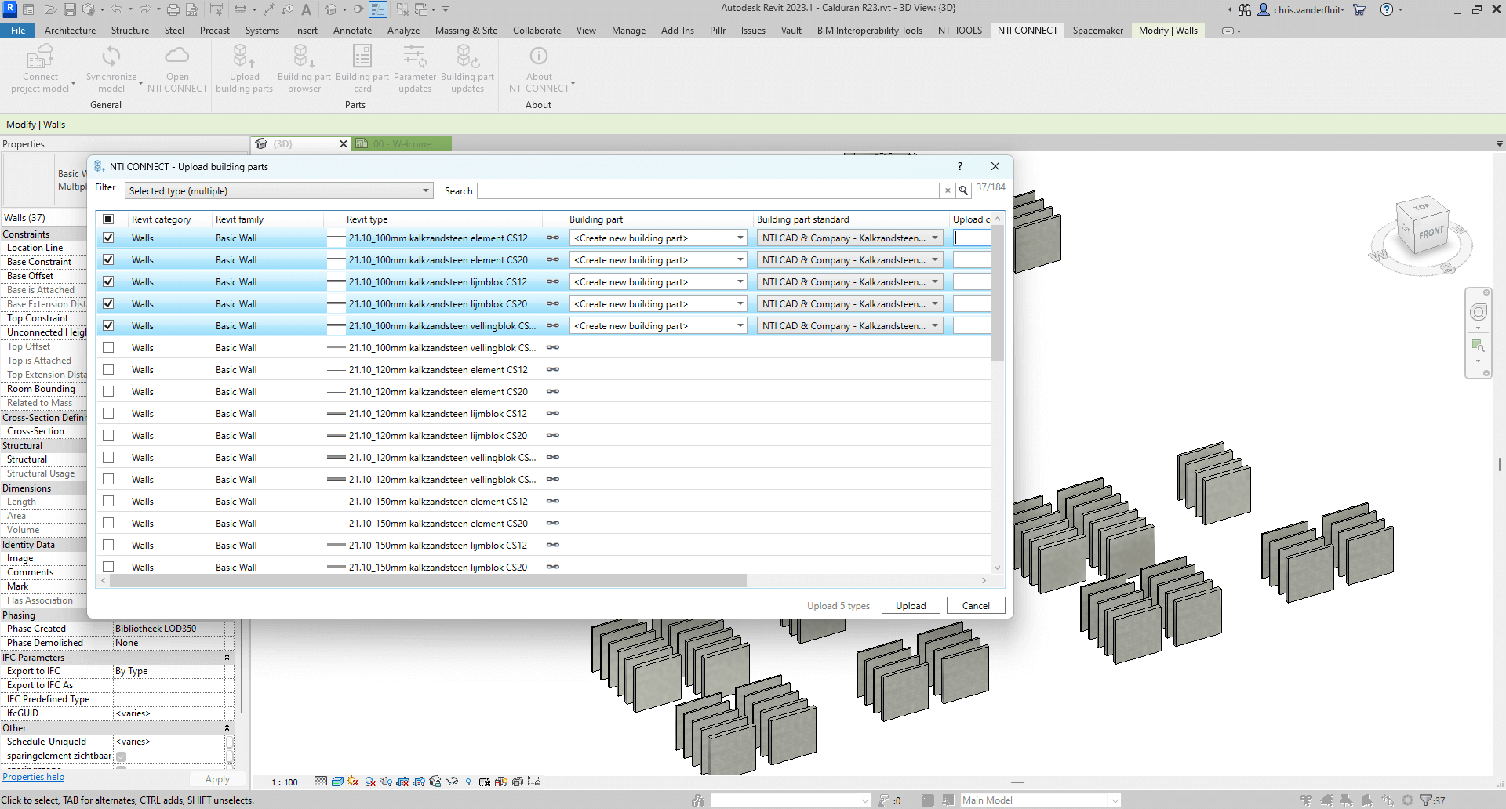
Task: Click the Save icon in quick access toolbar
Action: 70,9
